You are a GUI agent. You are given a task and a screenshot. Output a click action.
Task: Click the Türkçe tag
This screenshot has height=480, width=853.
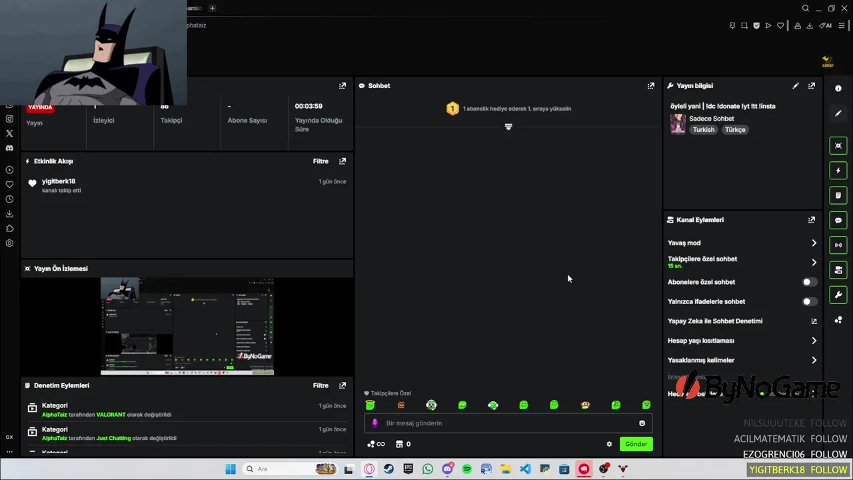(x=735, y=130)
